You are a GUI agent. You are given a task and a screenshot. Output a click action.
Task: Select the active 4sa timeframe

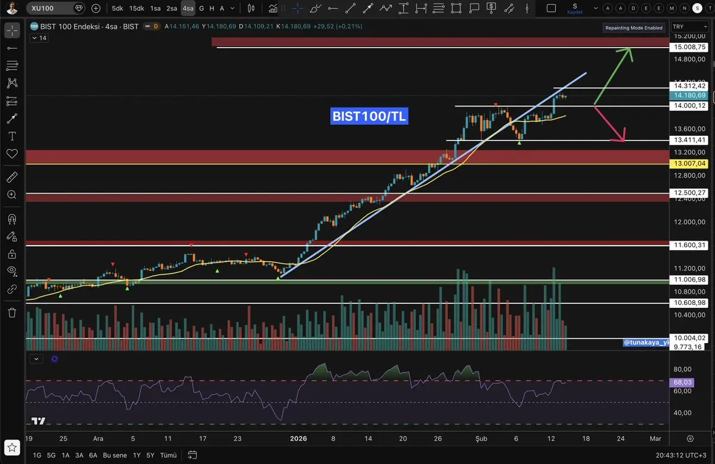[188, 8]
